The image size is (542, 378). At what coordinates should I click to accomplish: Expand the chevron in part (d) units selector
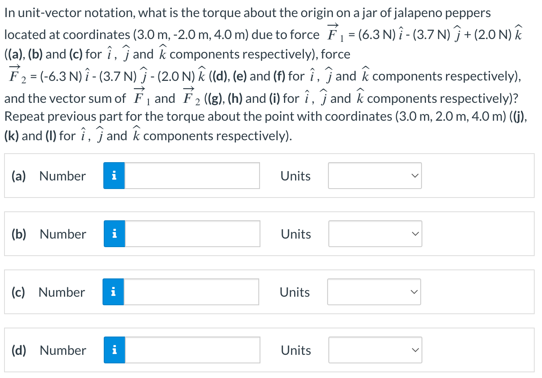414,350
